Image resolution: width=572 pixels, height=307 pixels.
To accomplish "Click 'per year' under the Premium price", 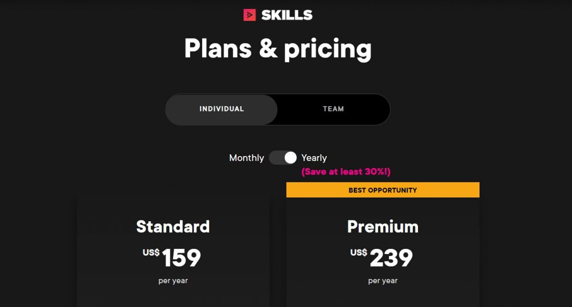I will (x=382, y=280).
